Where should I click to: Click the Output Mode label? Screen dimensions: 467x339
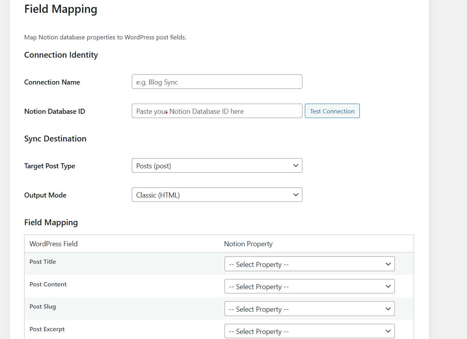tap(45, 195)
